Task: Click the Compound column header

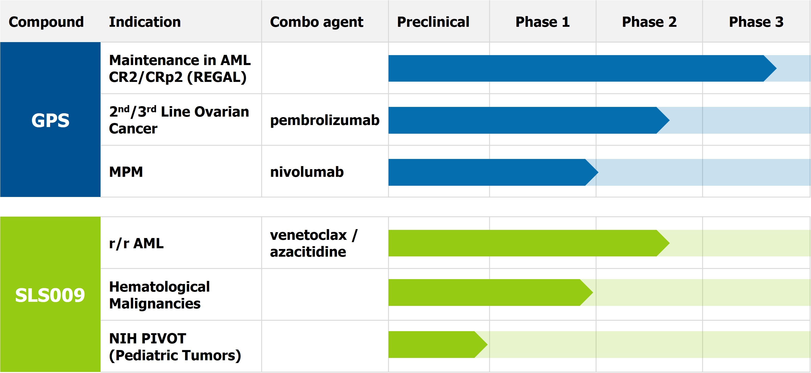Action: coord(46,22)
